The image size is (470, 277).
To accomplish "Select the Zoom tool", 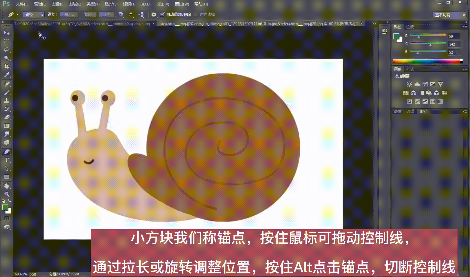I will tap(7, 194).
